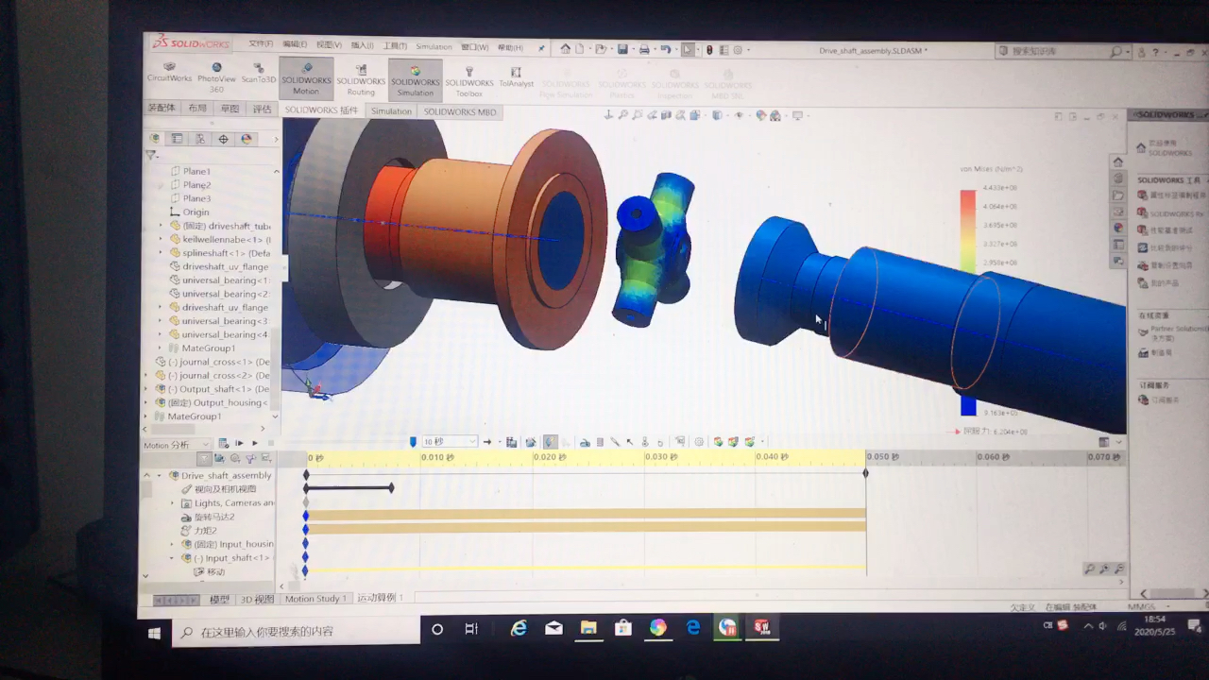The image size is (1209, 680).
Task: Open the CircuitWorks add-in
Action: pyautogui.click(x=169, y=72)
